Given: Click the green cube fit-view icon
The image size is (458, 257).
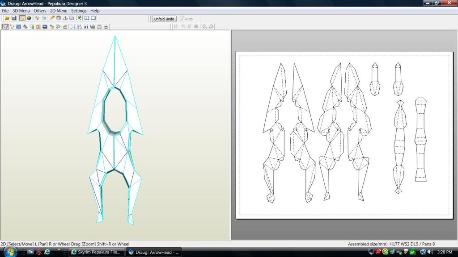Looking at the screenshot, I should tap(79, 18).
